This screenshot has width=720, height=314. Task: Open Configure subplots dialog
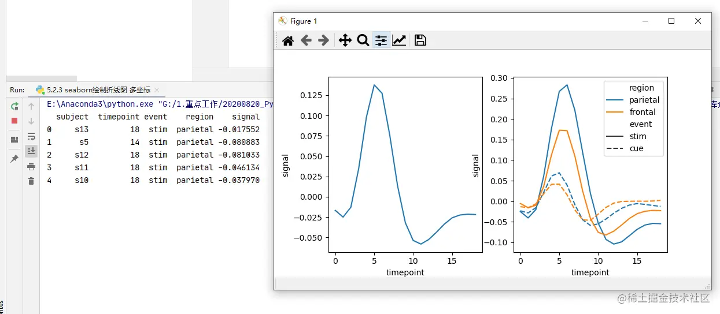381,40
